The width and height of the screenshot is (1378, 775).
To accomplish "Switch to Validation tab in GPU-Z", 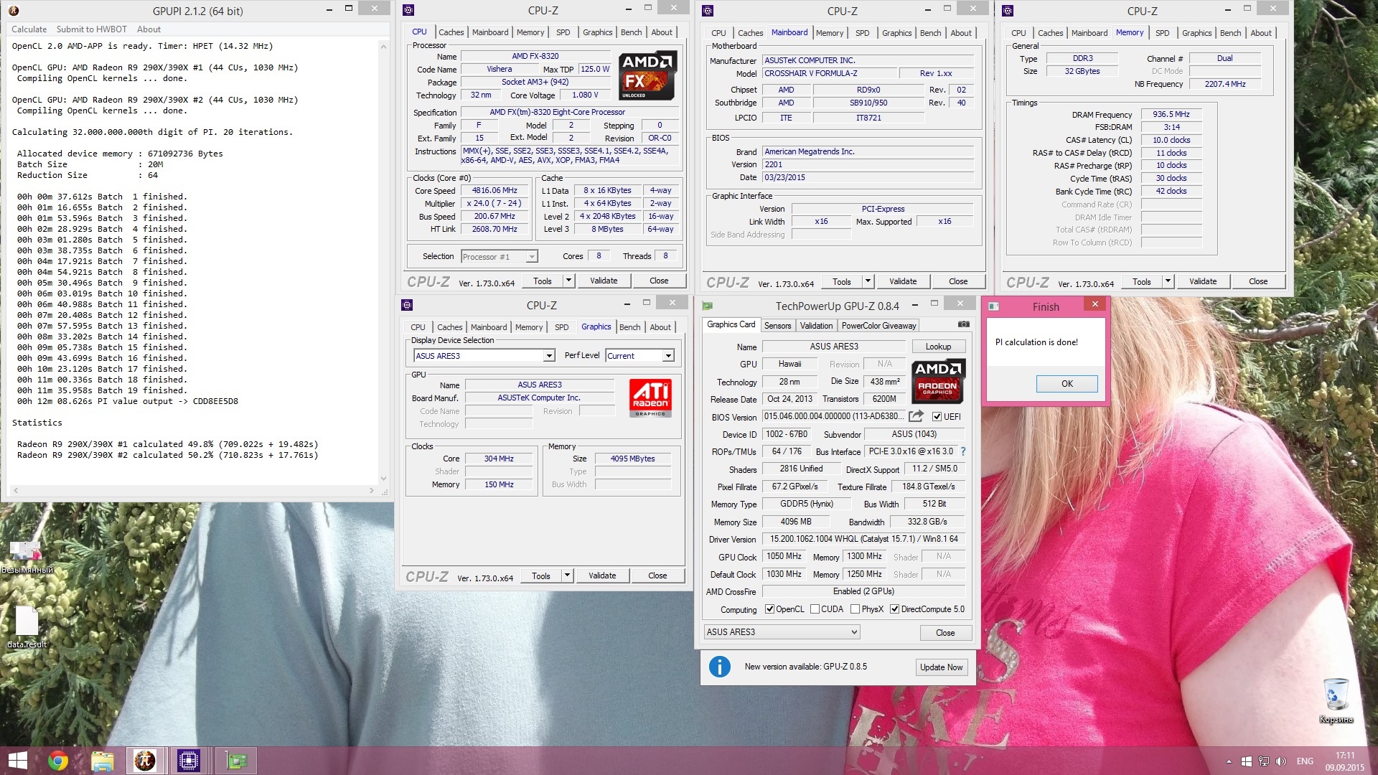I will pos(816,326).
